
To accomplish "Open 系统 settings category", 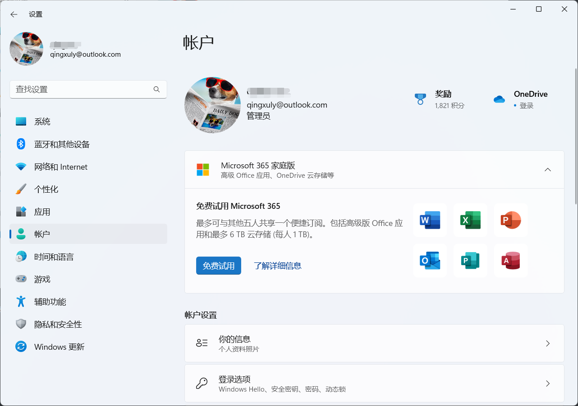I will point(88,122).
